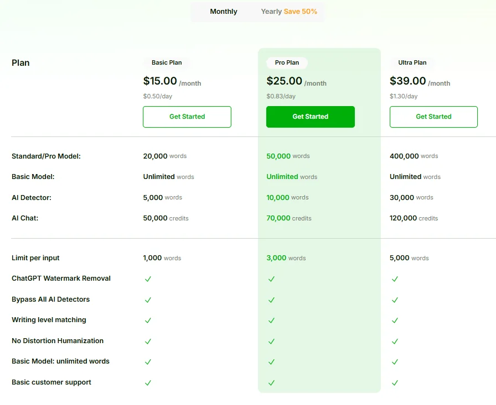496x405 pixels.
Task: Click the 3,000 words value
Action: (286, 258)
